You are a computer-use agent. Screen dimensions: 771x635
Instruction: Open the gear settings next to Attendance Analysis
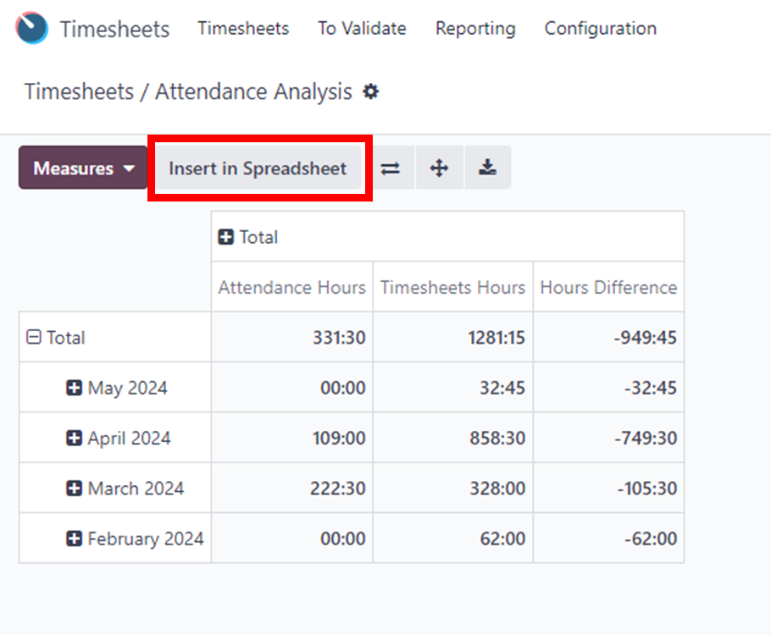click(371, 91)
